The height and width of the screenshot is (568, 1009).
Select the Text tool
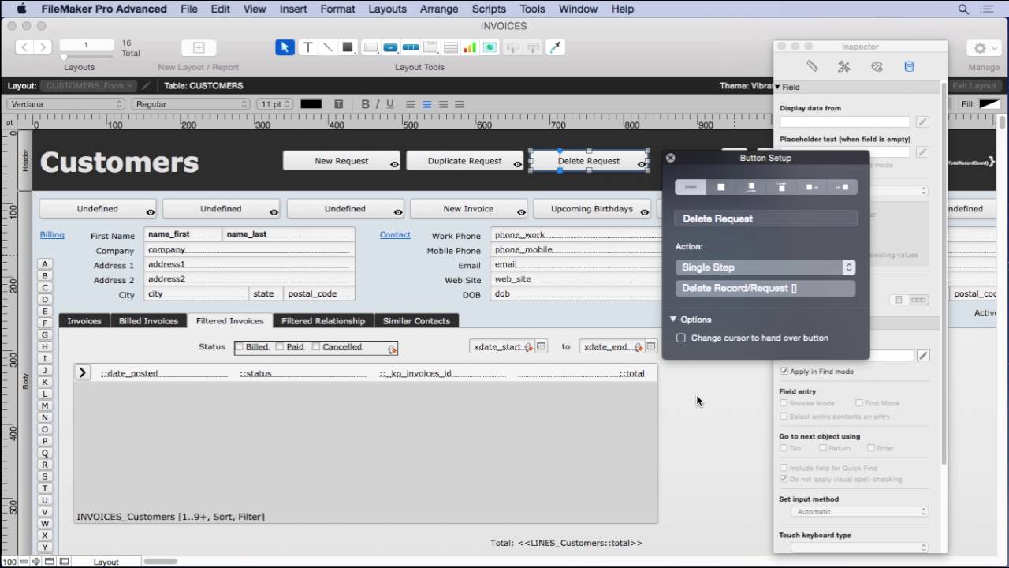point(308,47)
